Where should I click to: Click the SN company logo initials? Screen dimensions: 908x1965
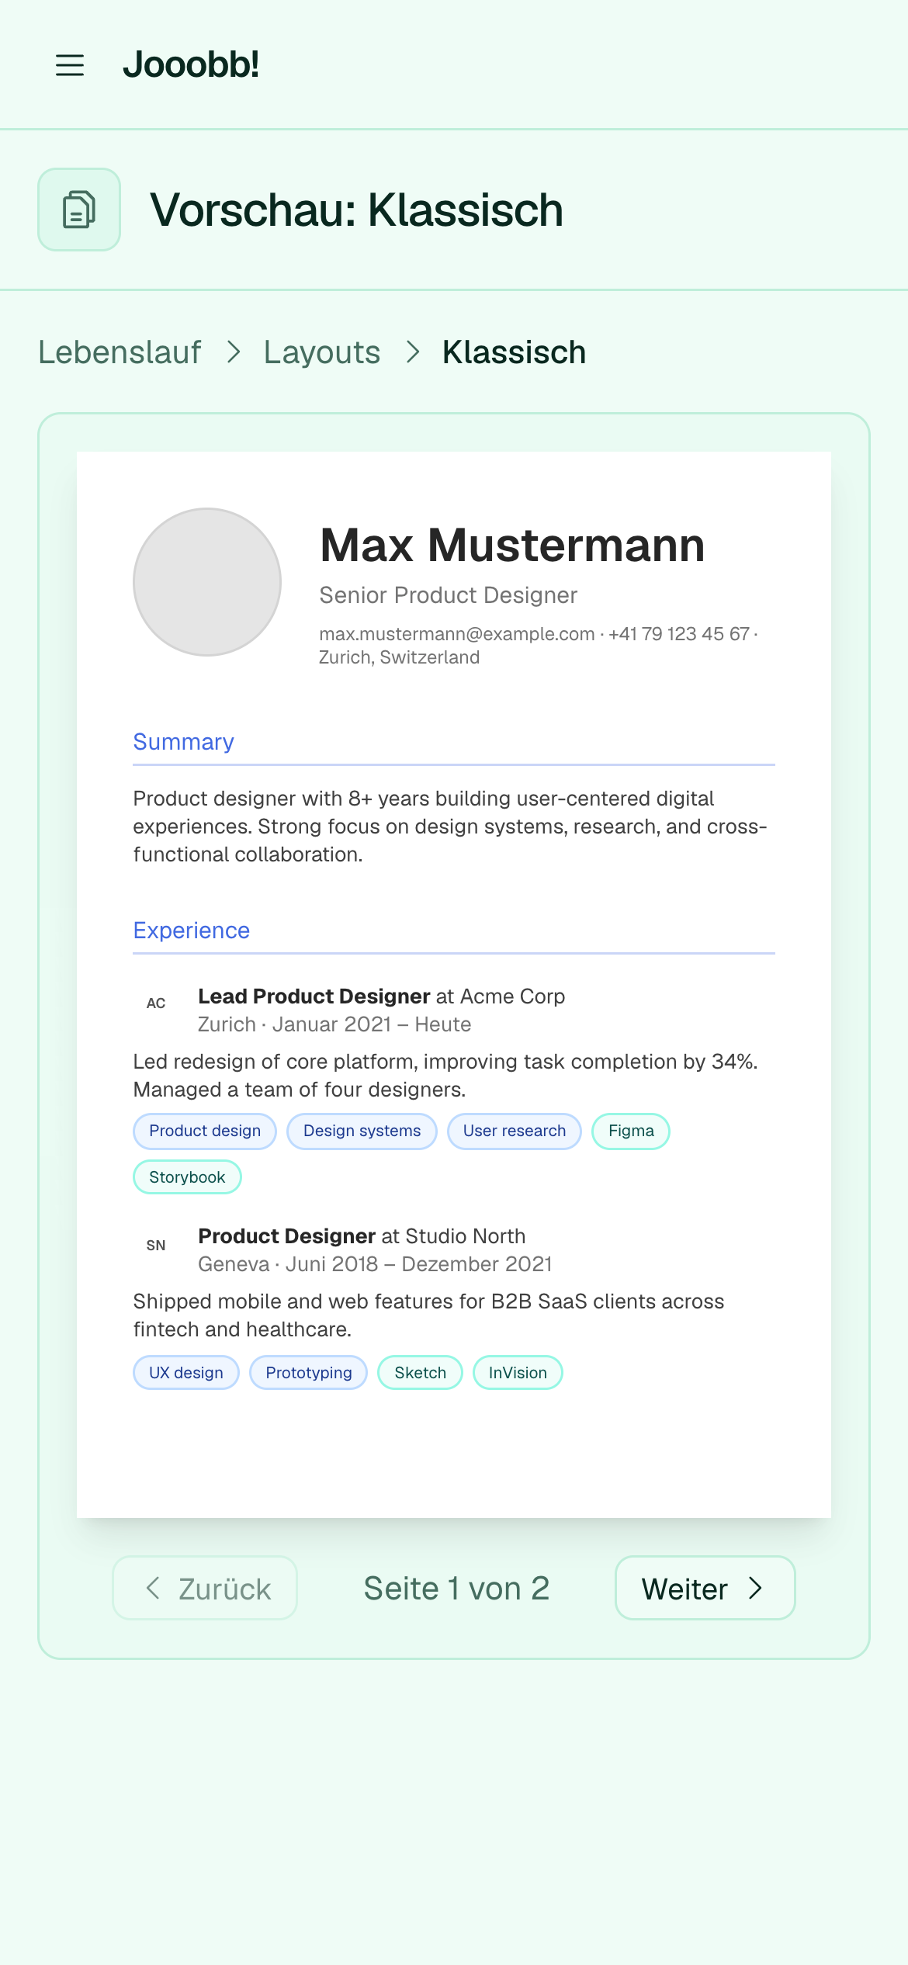pyautogui.click(x=156, y=1246)
